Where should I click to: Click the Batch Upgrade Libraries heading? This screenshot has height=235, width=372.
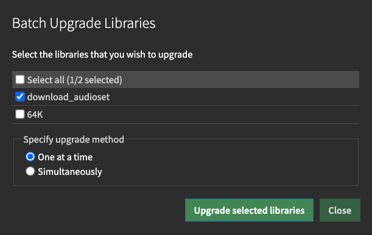[84, 24]
